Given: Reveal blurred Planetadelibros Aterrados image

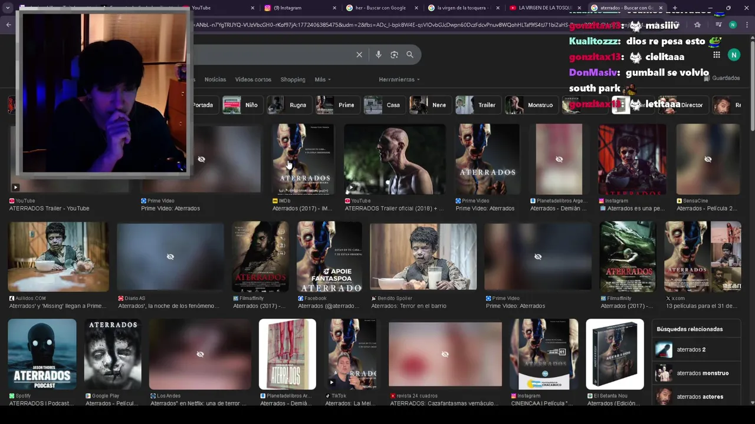Looking at the screenshot, I should coord(559,159).
